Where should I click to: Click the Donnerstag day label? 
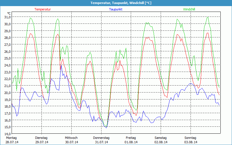click(101, 138)
